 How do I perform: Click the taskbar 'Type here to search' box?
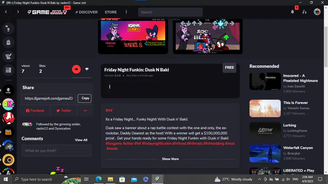coord(46,179)
